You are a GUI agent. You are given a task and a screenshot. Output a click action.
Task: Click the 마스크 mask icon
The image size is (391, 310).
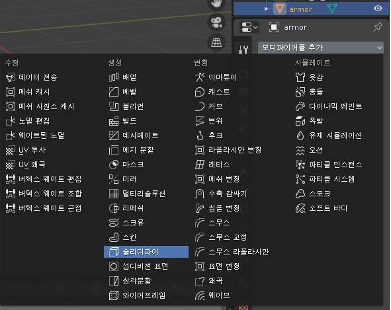tap(114, 165)
